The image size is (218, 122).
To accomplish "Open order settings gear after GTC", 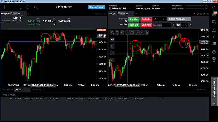I will coord(190,25).
